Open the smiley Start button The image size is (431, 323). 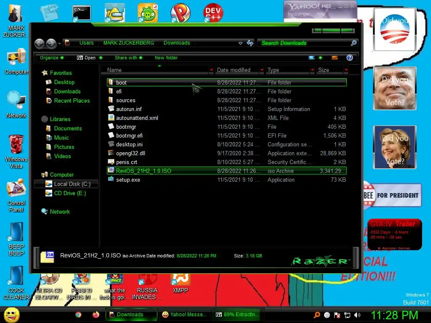(11, 315)
